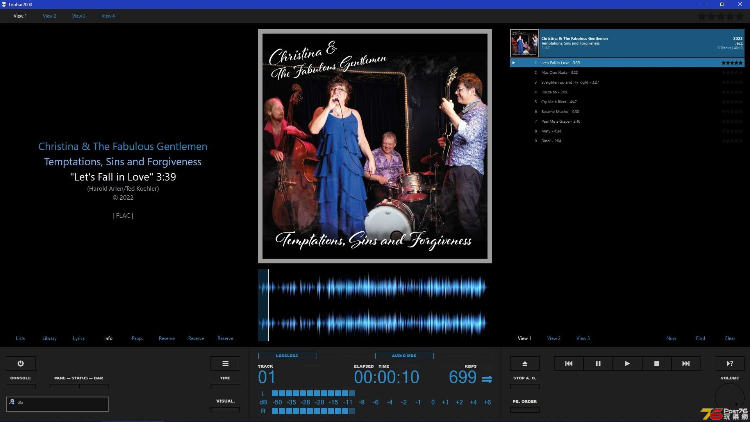Click the eject button above STOP A. C.
Screen dimensions: 750x422
525,363
